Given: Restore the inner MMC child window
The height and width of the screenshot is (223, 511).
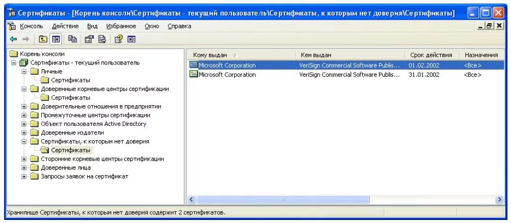Looking at the screenshot, I should pos(489,26).
